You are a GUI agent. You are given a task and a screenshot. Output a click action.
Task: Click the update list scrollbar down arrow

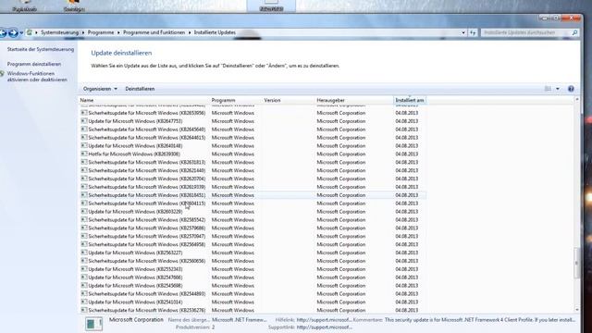coord(576,310)
